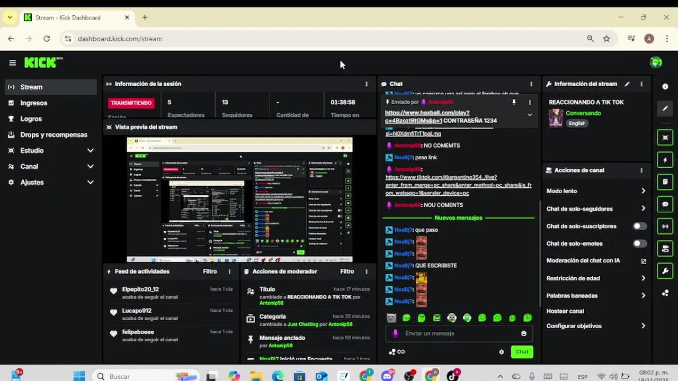This screenshot has height=381, width=678.
Task: Open the hamburger menu next to Kick logo
Action: point(12,62)
